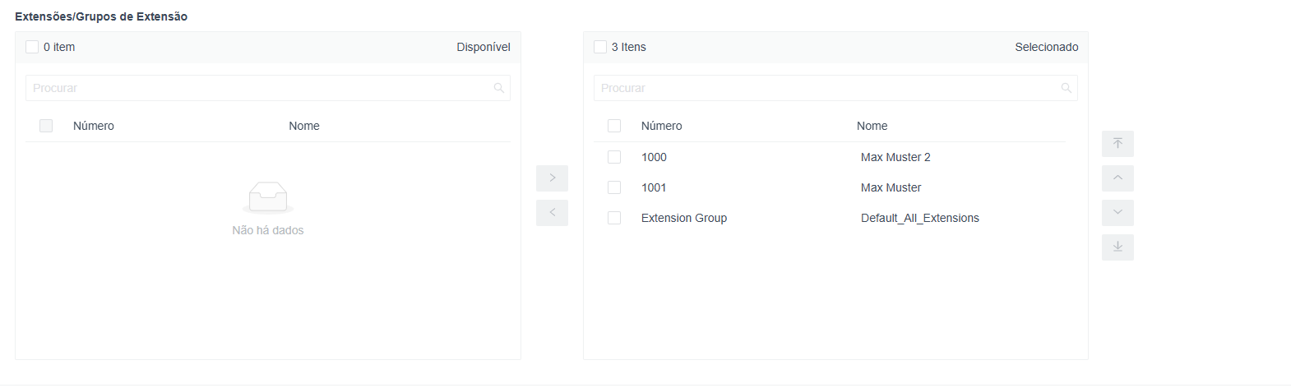Move selected item to bottom button
The width and height of the screenshot is (1291, 388).
1117,247
